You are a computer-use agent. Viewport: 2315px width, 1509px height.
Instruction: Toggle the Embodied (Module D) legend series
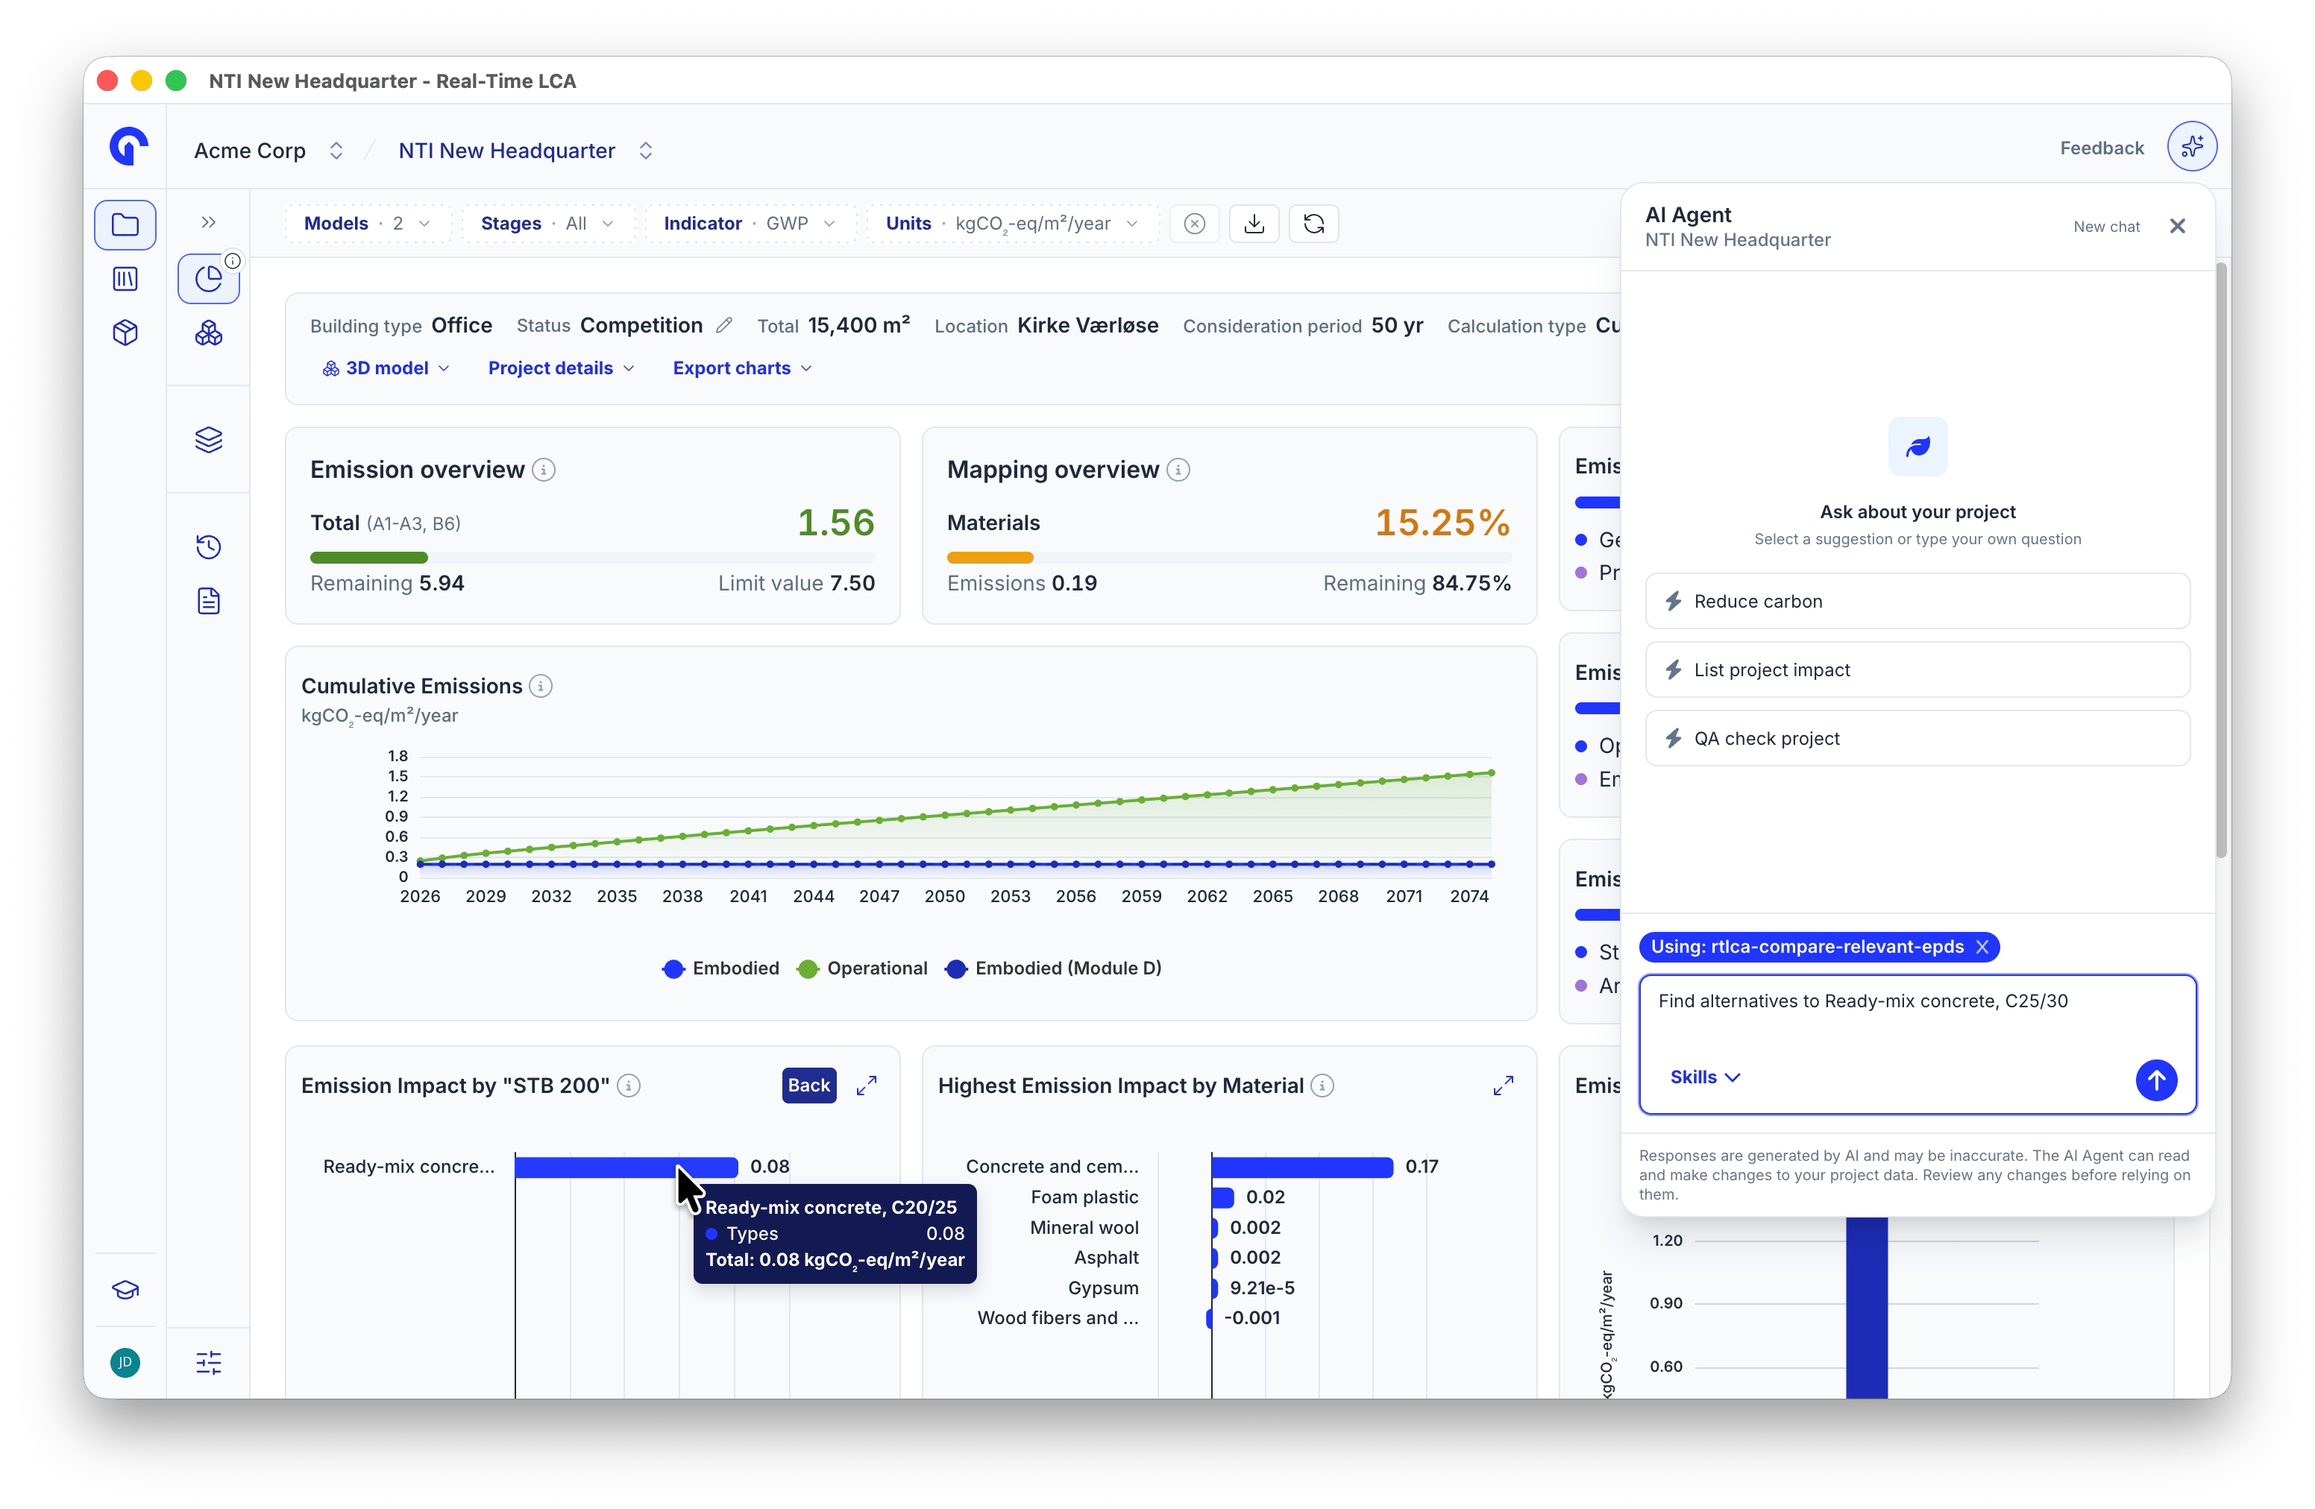coord(1053,968)
